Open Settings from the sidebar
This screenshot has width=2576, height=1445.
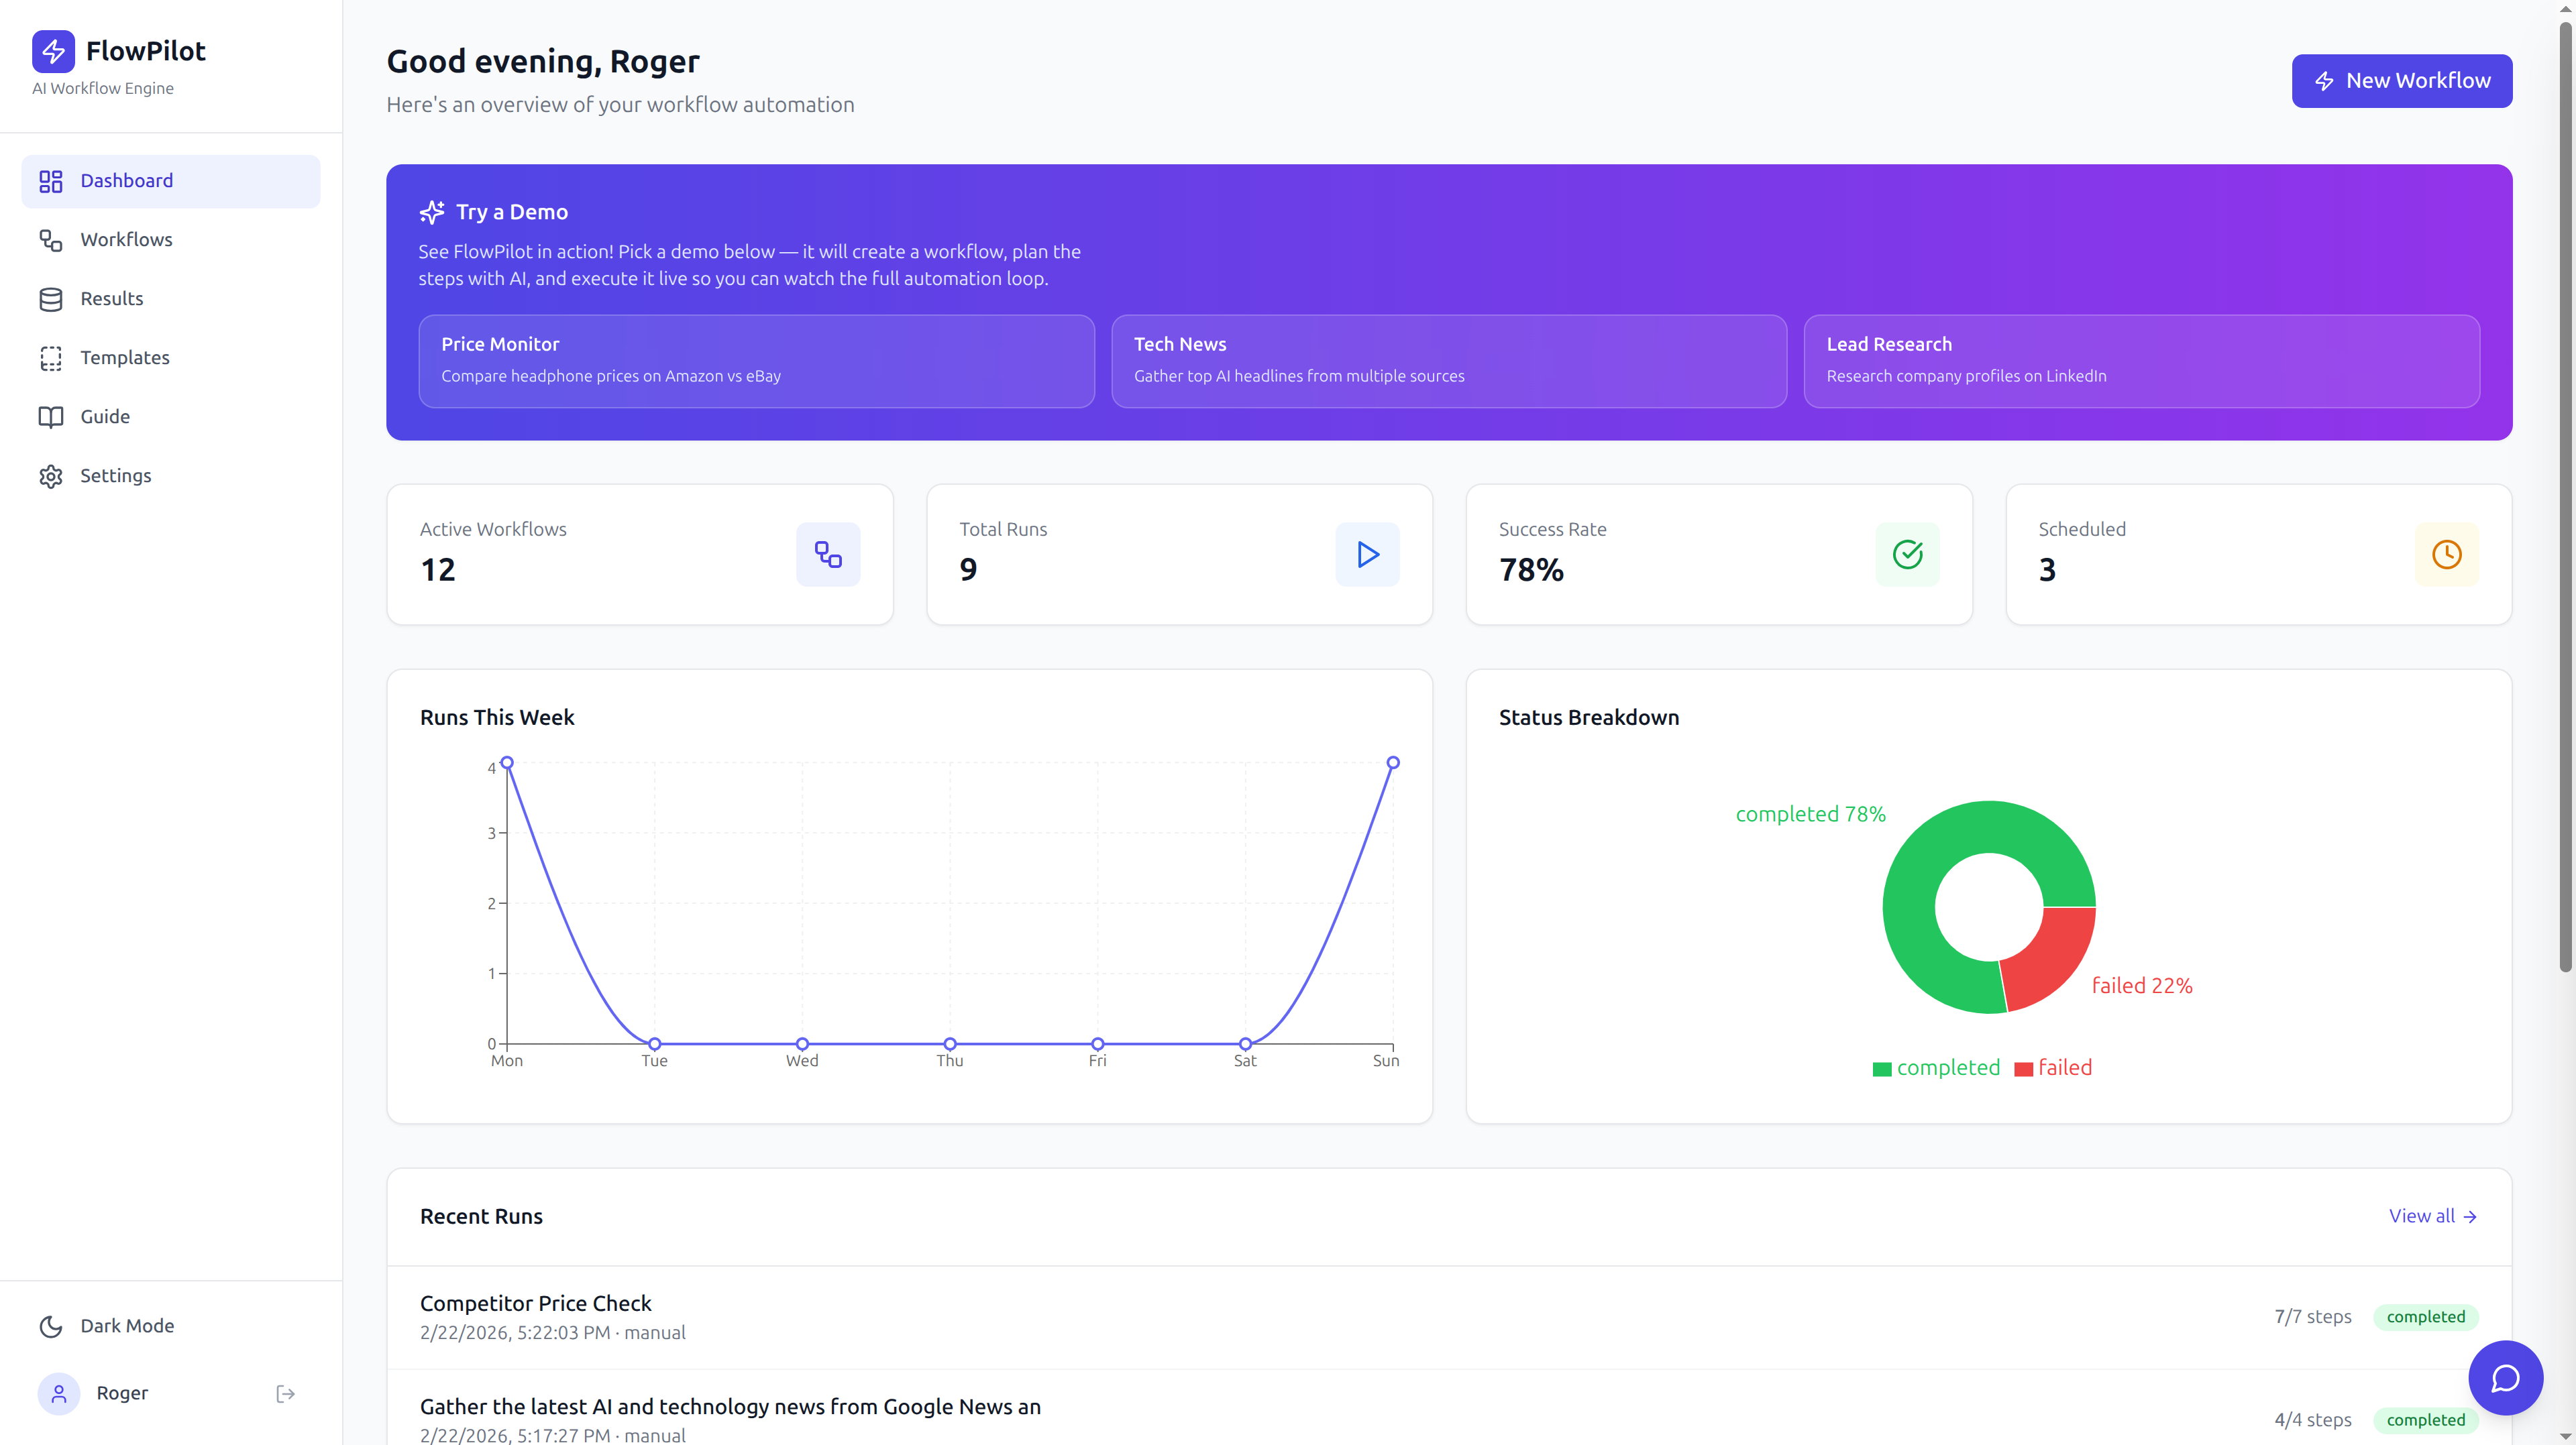point(115,475)
